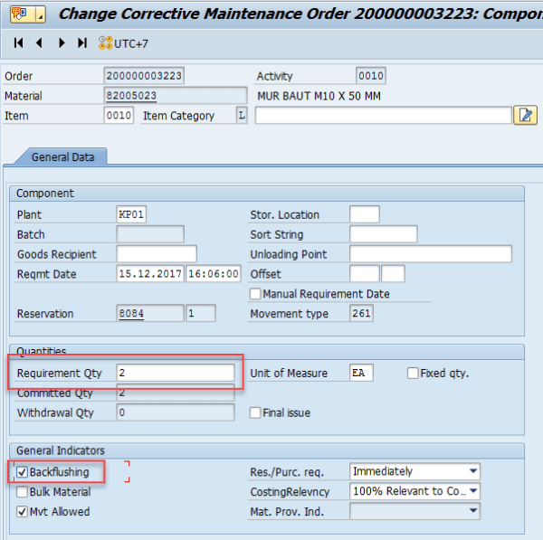Jump to the last component arrow
Screen dimensions: 543x540
pyautogui.click(x=82, y=43)
